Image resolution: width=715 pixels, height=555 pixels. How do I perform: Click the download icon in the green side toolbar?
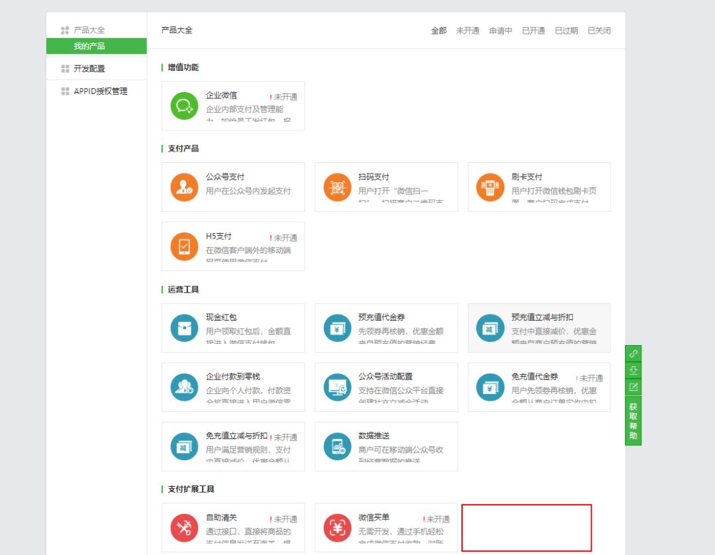634,370
